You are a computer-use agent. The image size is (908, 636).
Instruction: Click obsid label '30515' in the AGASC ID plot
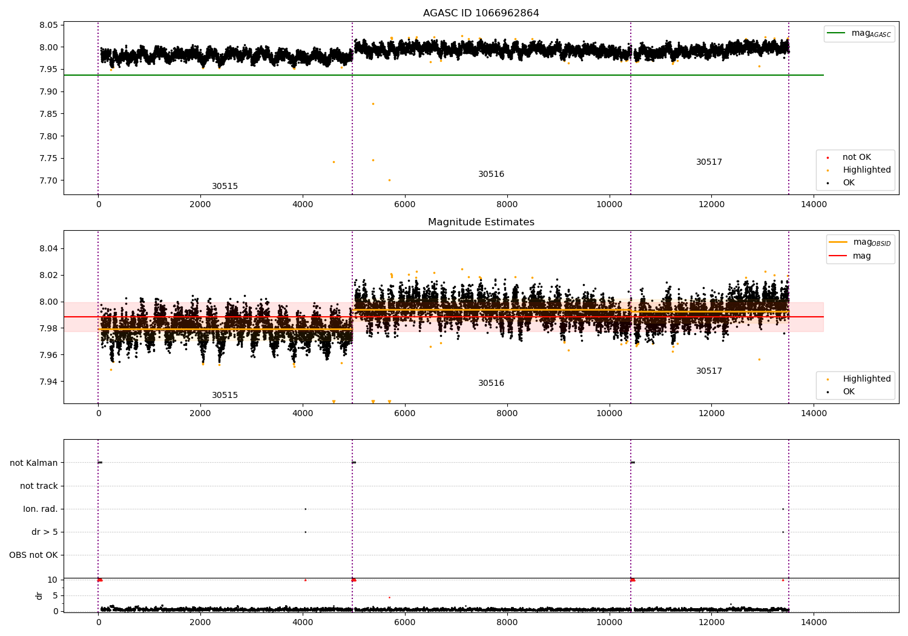[x=225, y=187]
